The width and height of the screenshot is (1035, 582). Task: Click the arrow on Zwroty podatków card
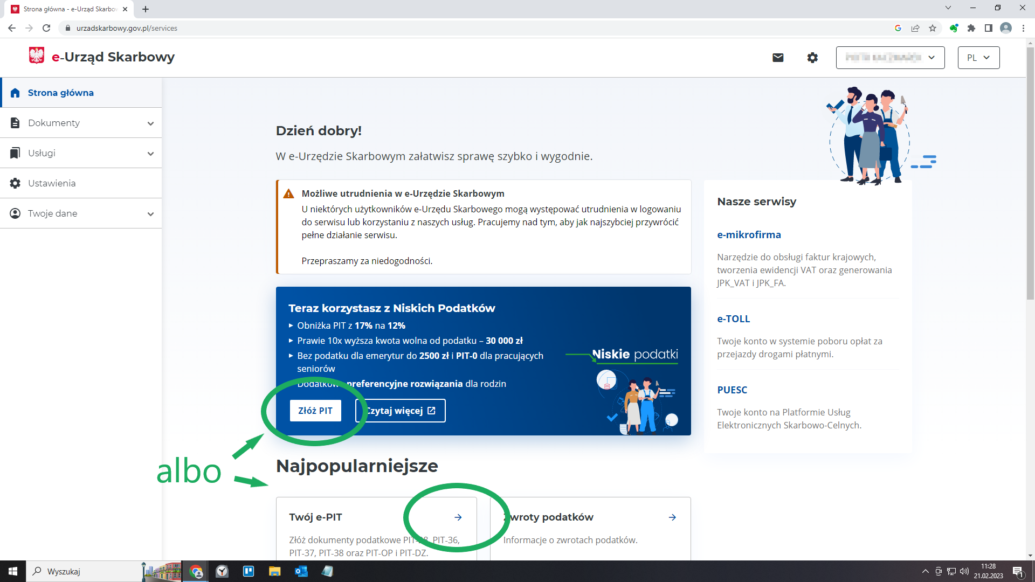672,517
